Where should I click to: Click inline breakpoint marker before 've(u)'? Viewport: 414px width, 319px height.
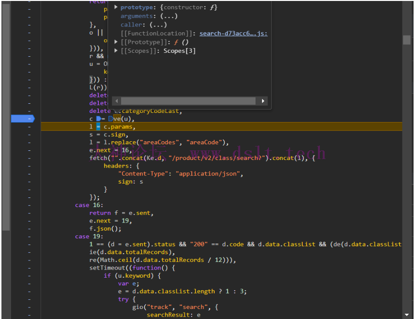click(x=110, y=119)
